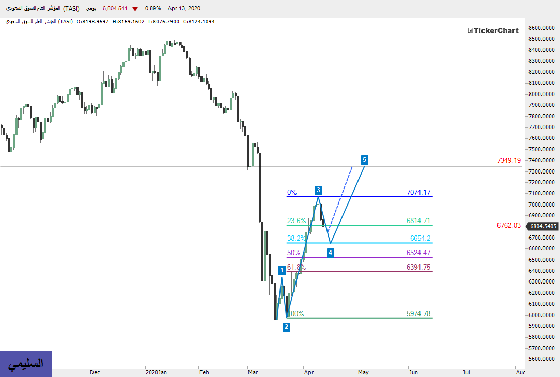Click the low value L:8076.7900
Image resolution: width=560 pixels, height=377 pixels.
(164, 21)
